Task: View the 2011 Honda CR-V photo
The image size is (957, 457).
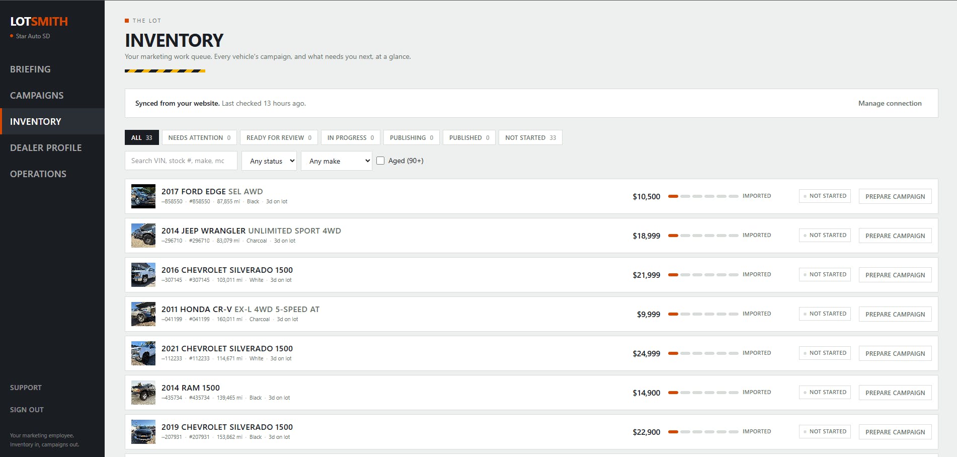Action: [143, 314]
